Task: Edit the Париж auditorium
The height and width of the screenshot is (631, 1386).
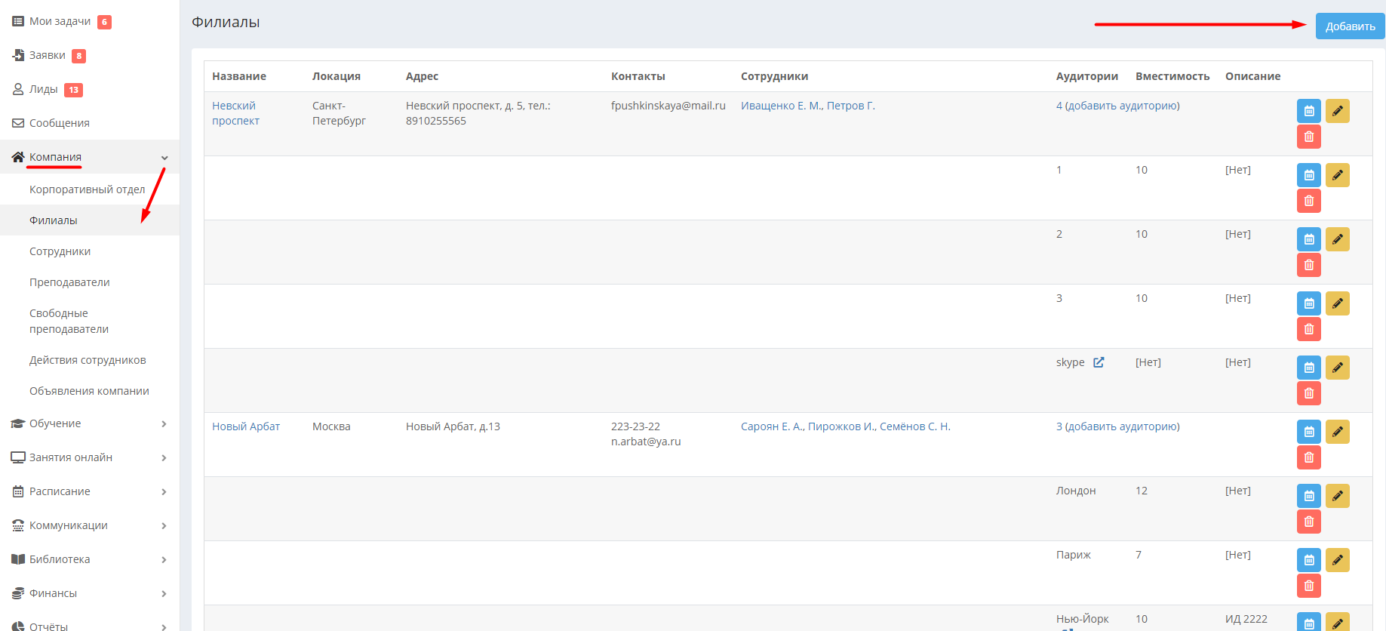Action: point(1338,560)
